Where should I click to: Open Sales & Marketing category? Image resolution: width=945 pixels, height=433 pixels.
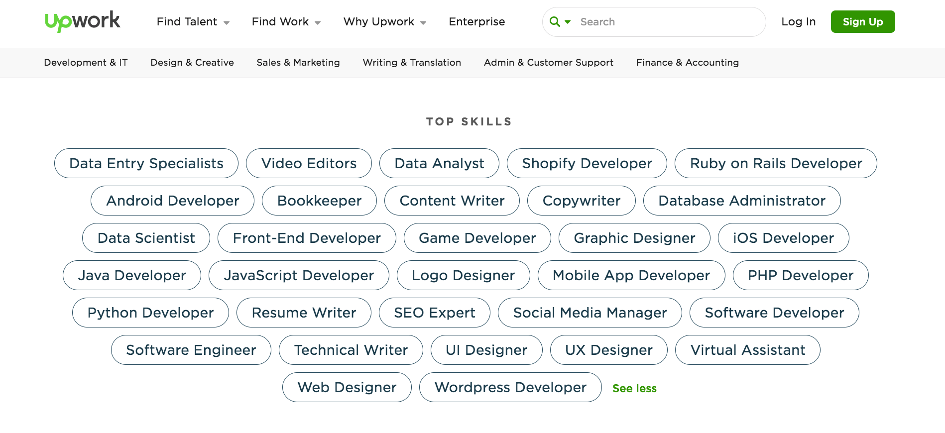pos(298,63)
